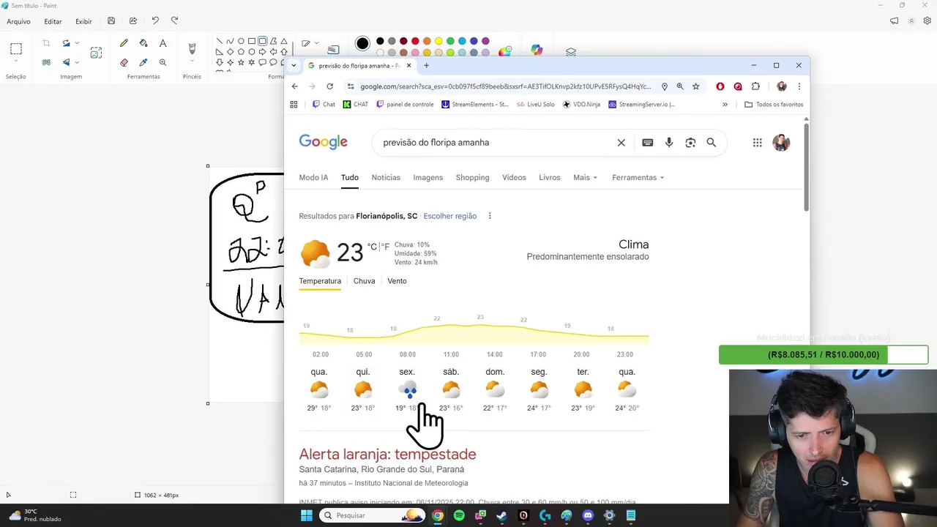Click the Paint crop icon

(x=46, y=43)
